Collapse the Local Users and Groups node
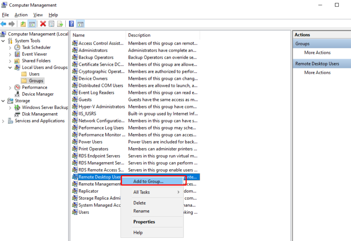The width and height of the screenshot is (351, 241). point(10,67)
